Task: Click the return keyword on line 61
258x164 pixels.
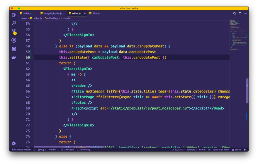Action: coord(65,63)
